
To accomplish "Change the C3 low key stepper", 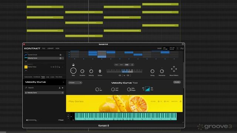I will pyautogui.click(x=123, y=75).
